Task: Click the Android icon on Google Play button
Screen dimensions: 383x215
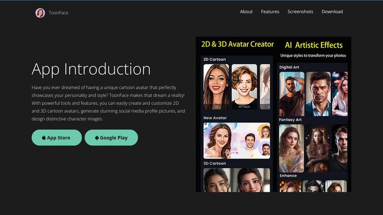Action: point(97,138)
